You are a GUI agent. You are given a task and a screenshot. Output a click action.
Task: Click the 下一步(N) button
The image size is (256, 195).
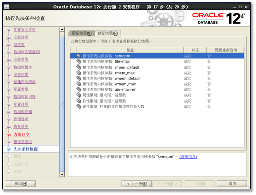click(x=167, y=184)
